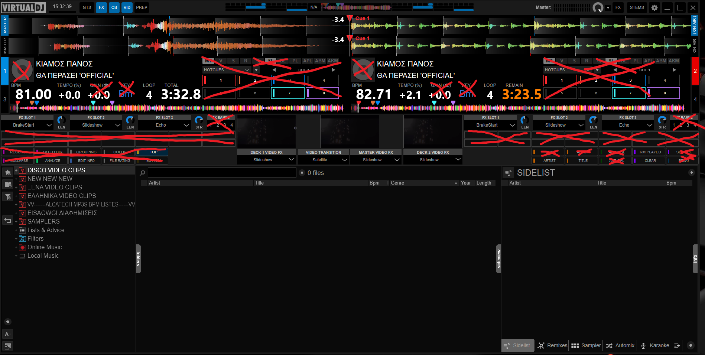Expand the Online Music tree node

pos(16,247)
